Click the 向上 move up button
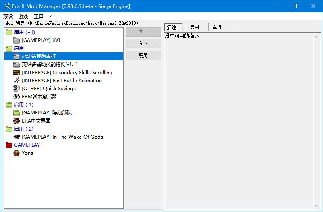This screenshot has width=323, height=212. [x=143, y=32]
